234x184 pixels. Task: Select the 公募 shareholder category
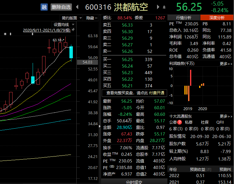(x=173, y=122)
